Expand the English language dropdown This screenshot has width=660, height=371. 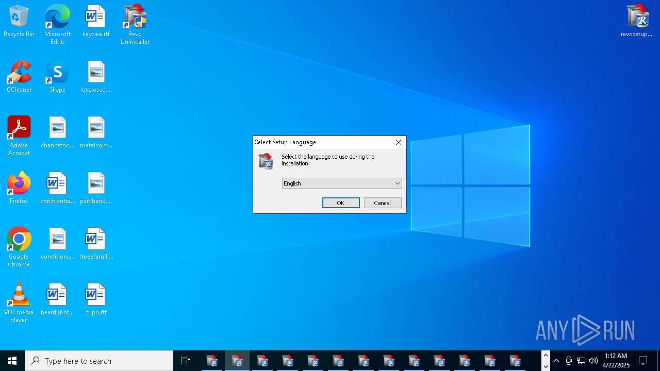click(342, 183)
